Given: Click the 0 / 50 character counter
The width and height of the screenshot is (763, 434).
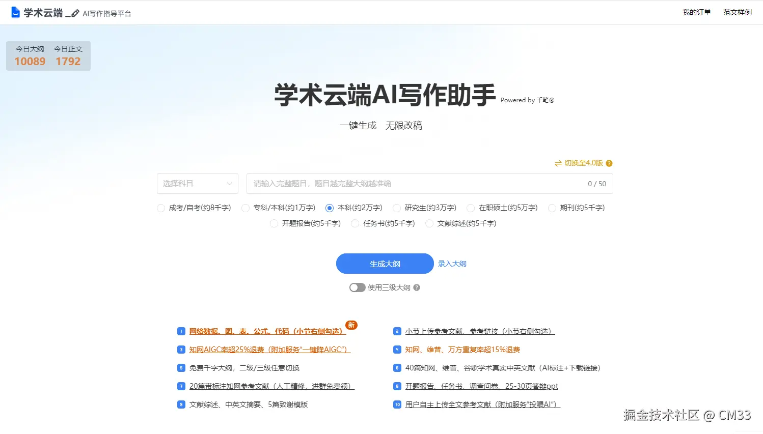Looking at the screenshot, I should tap(597, 184).
